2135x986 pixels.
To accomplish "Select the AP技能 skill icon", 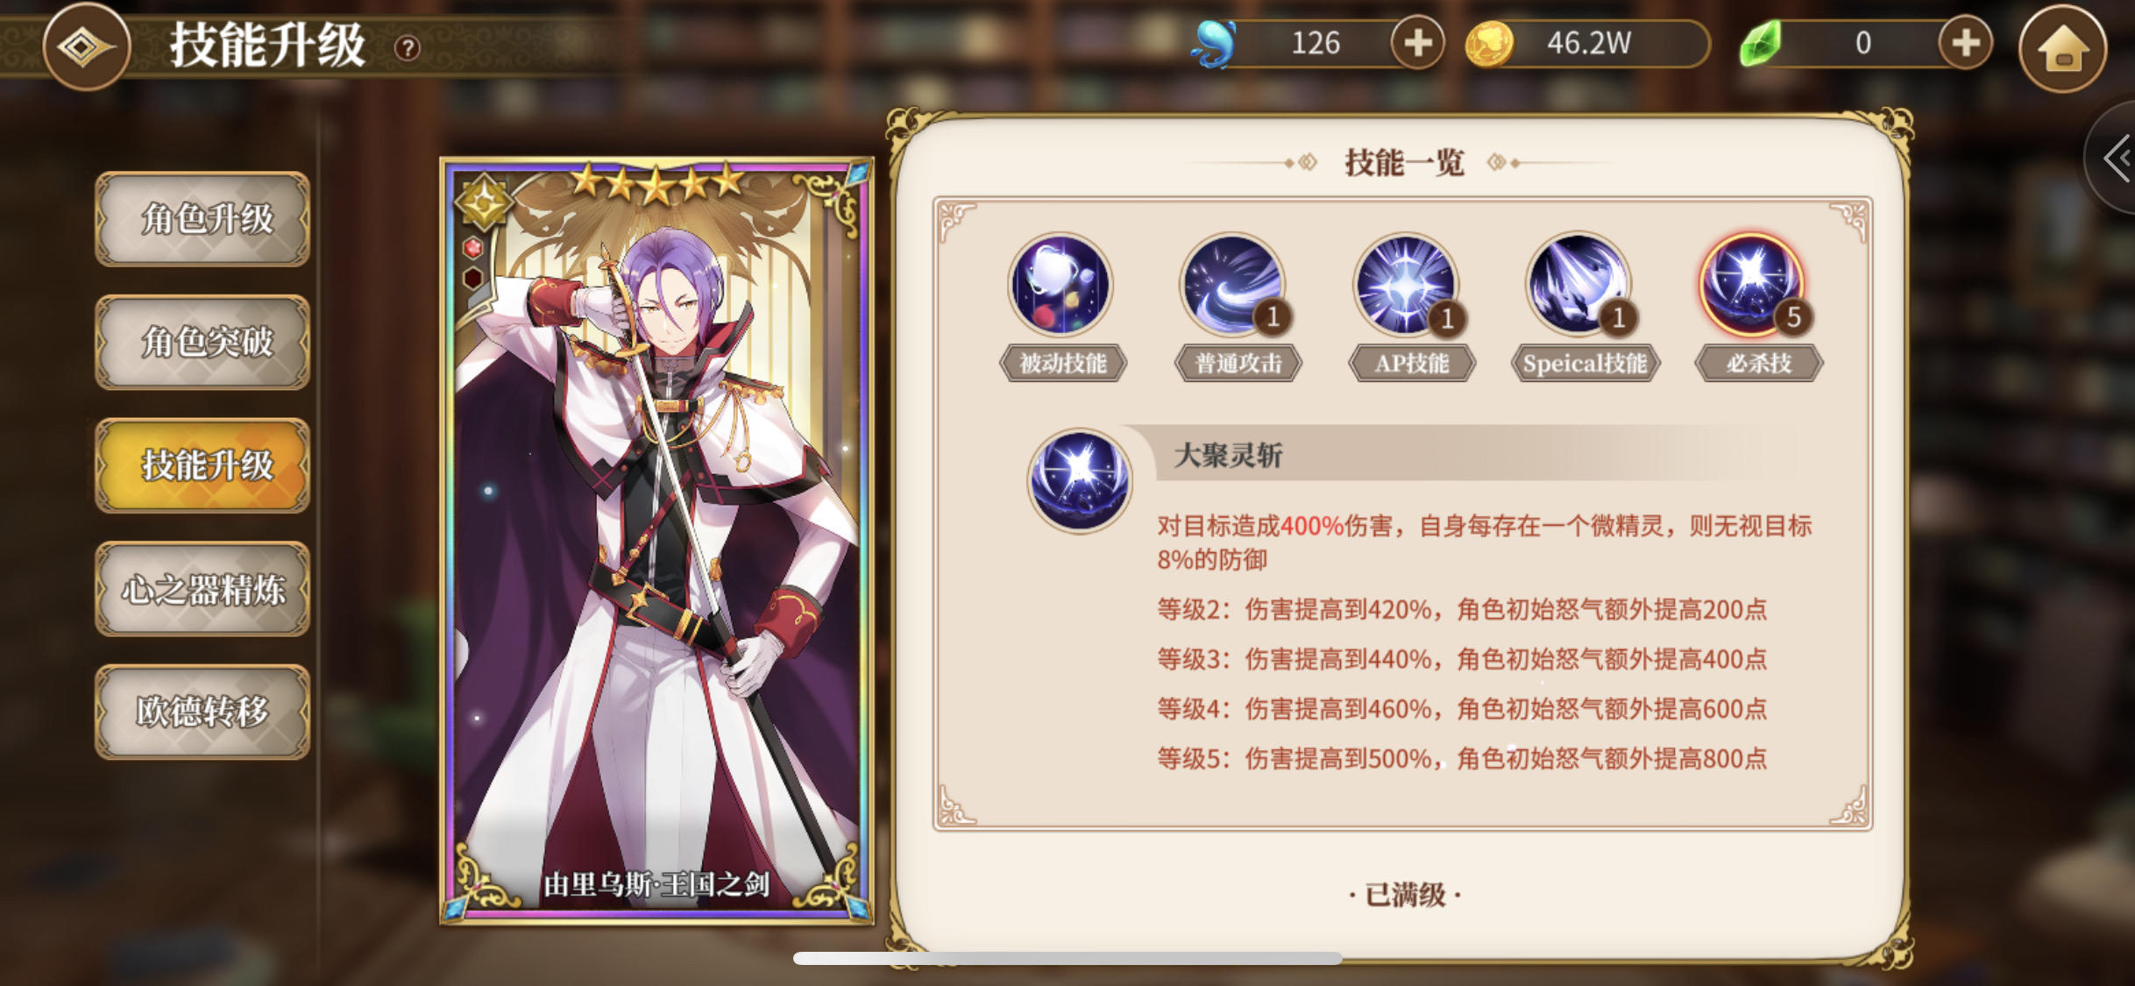I will [1406, 285].
